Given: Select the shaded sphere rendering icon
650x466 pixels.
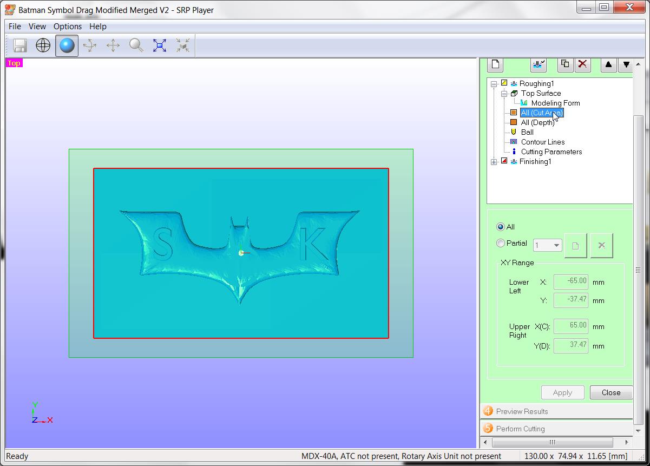Looking at the screenshot, I should click(67, 45).
